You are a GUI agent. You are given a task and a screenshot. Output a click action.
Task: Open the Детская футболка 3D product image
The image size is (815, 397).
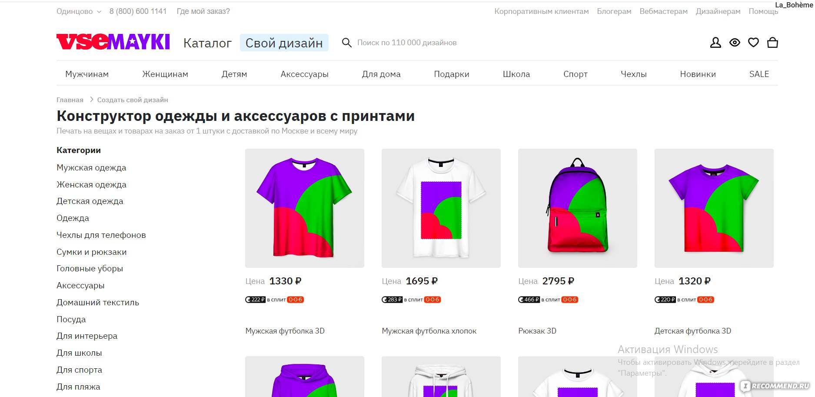click(x=714, y=208)
